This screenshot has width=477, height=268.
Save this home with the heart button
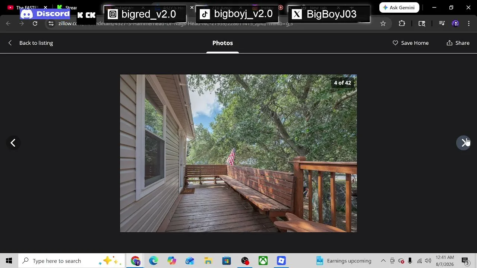coord(410,43)
